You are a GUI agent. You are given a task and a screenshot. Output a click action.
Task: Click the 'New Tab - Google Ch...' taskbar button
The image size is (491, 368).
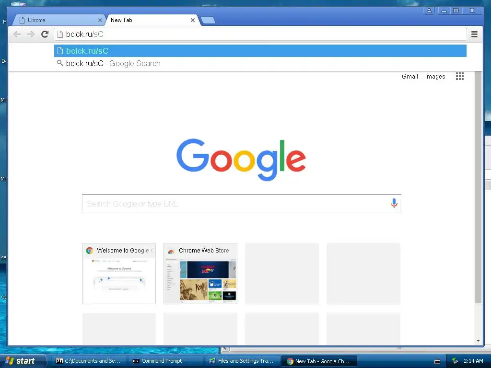(x=319, y=361)
